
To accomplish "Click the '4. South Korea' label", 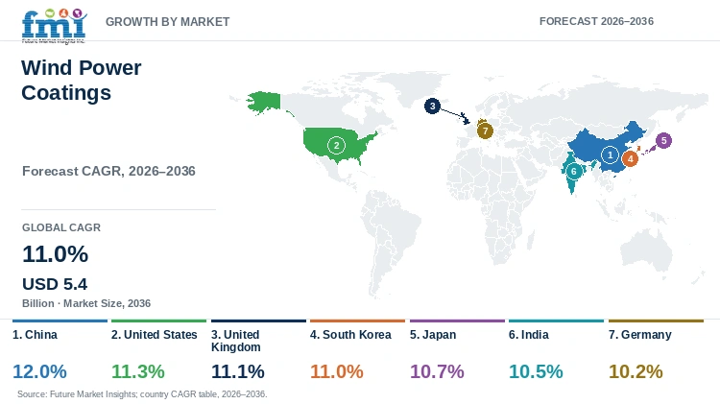I will pyautogui.click(x=350, y=335).
